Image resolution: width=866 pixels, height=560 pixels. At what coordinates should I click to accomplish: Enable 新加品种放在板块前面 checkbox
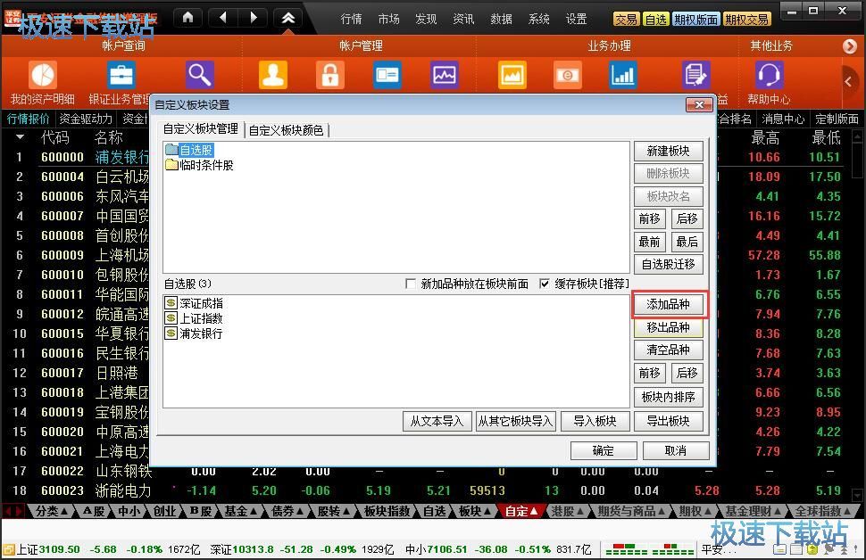pos(411,284)
